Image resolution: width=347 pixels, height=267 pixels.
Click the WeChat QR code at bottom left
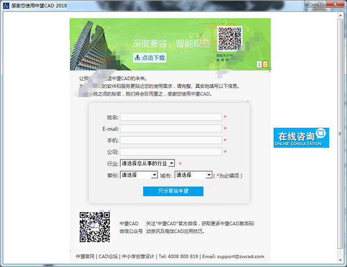coord(95,227)
